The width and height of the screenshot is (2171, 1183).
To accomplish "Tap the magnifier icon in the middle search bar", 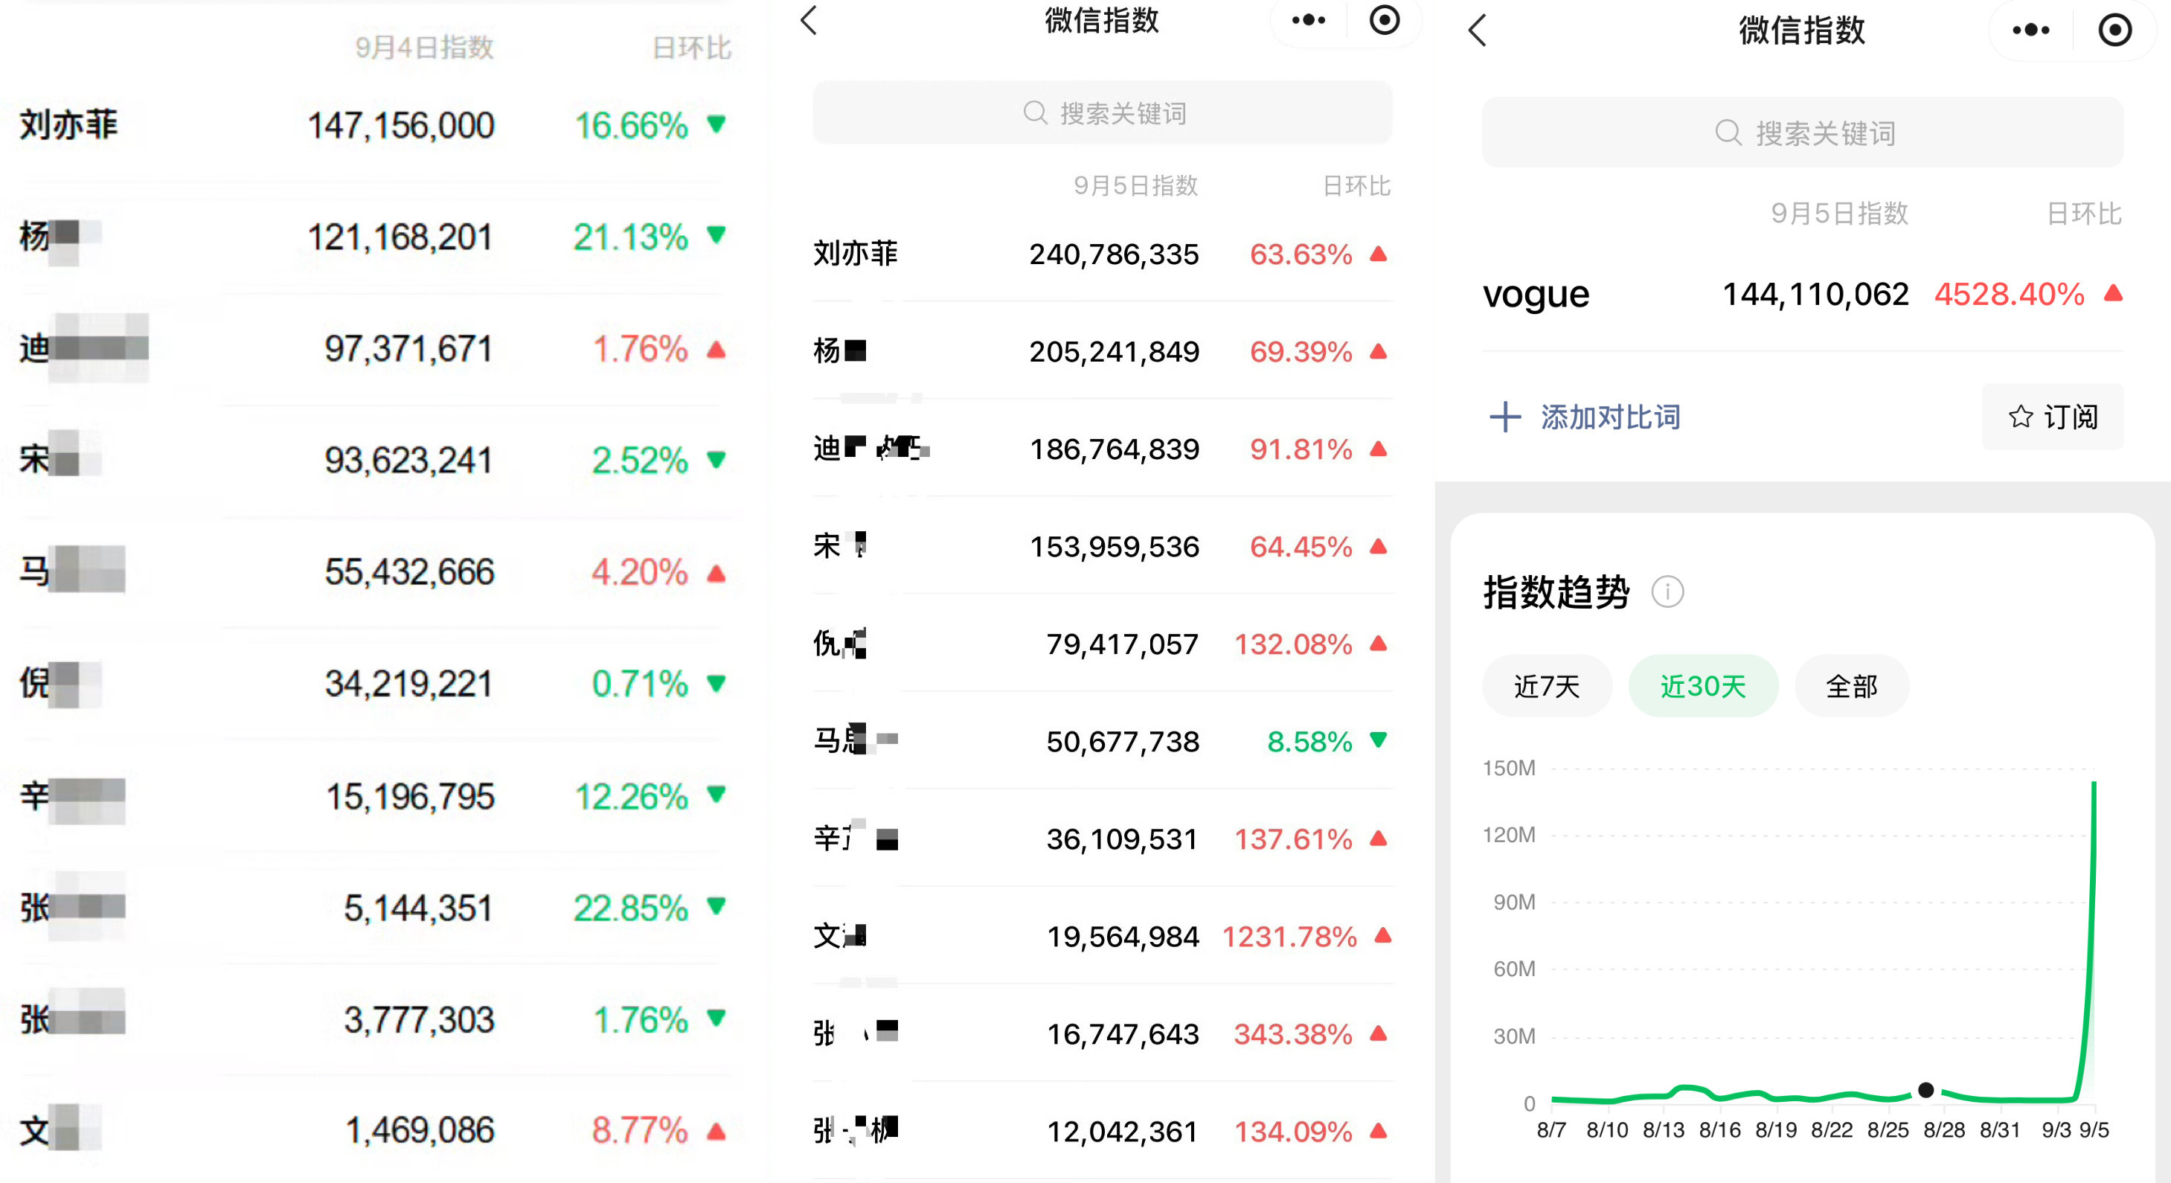I will pyautogui.click(x=1035, y=113).
